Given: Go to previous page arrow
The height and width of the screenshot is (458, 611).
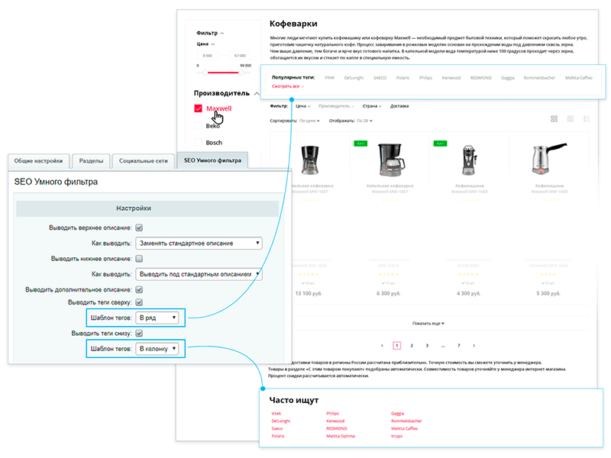Looking at the screenshot, I should (x=382, y=346).
